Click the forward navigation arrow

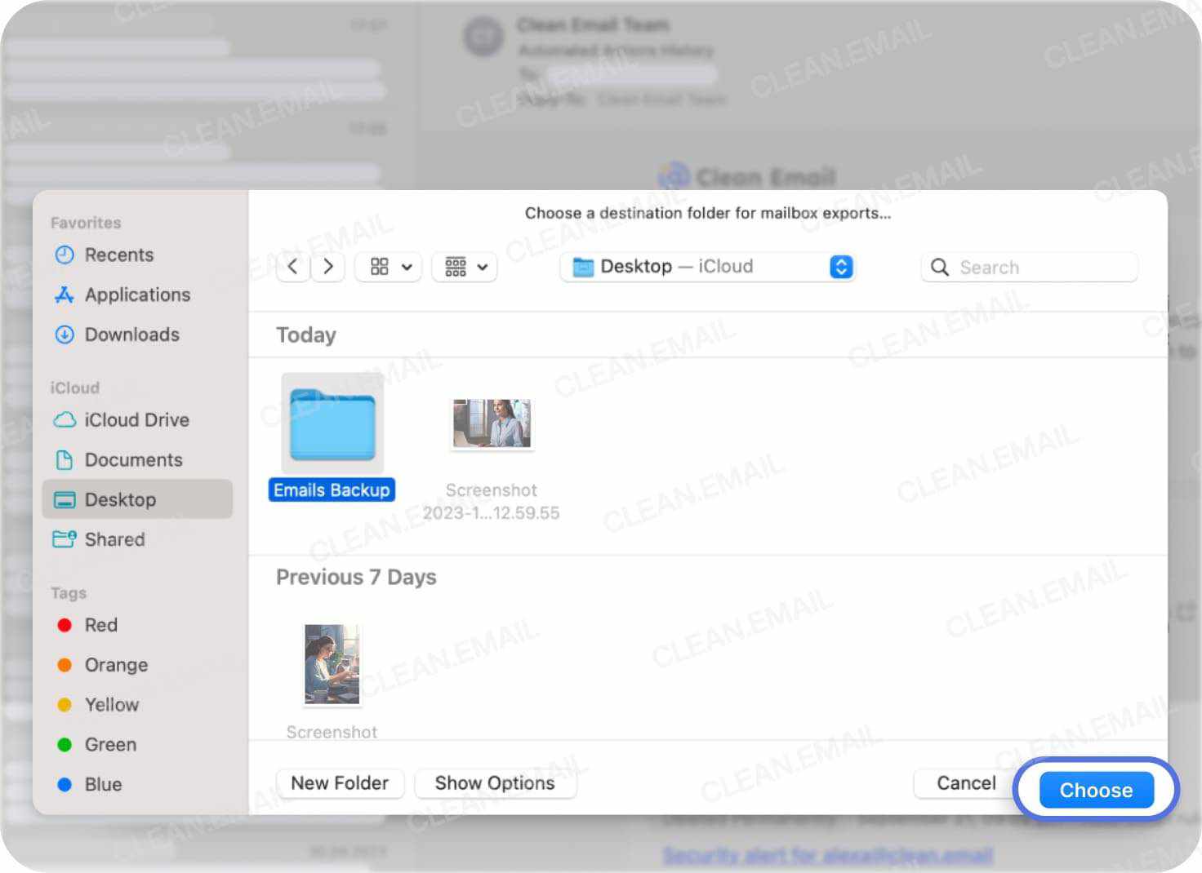pos(327,267)
